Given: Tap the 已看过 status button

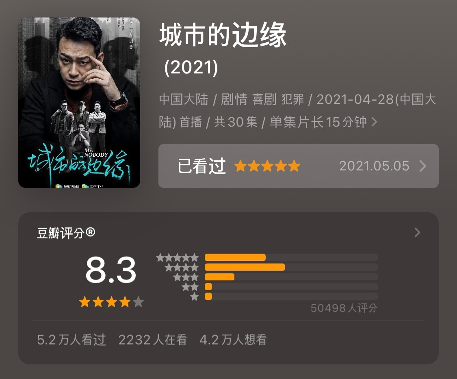Looking at the screenshot, I should tap(201, 166).
